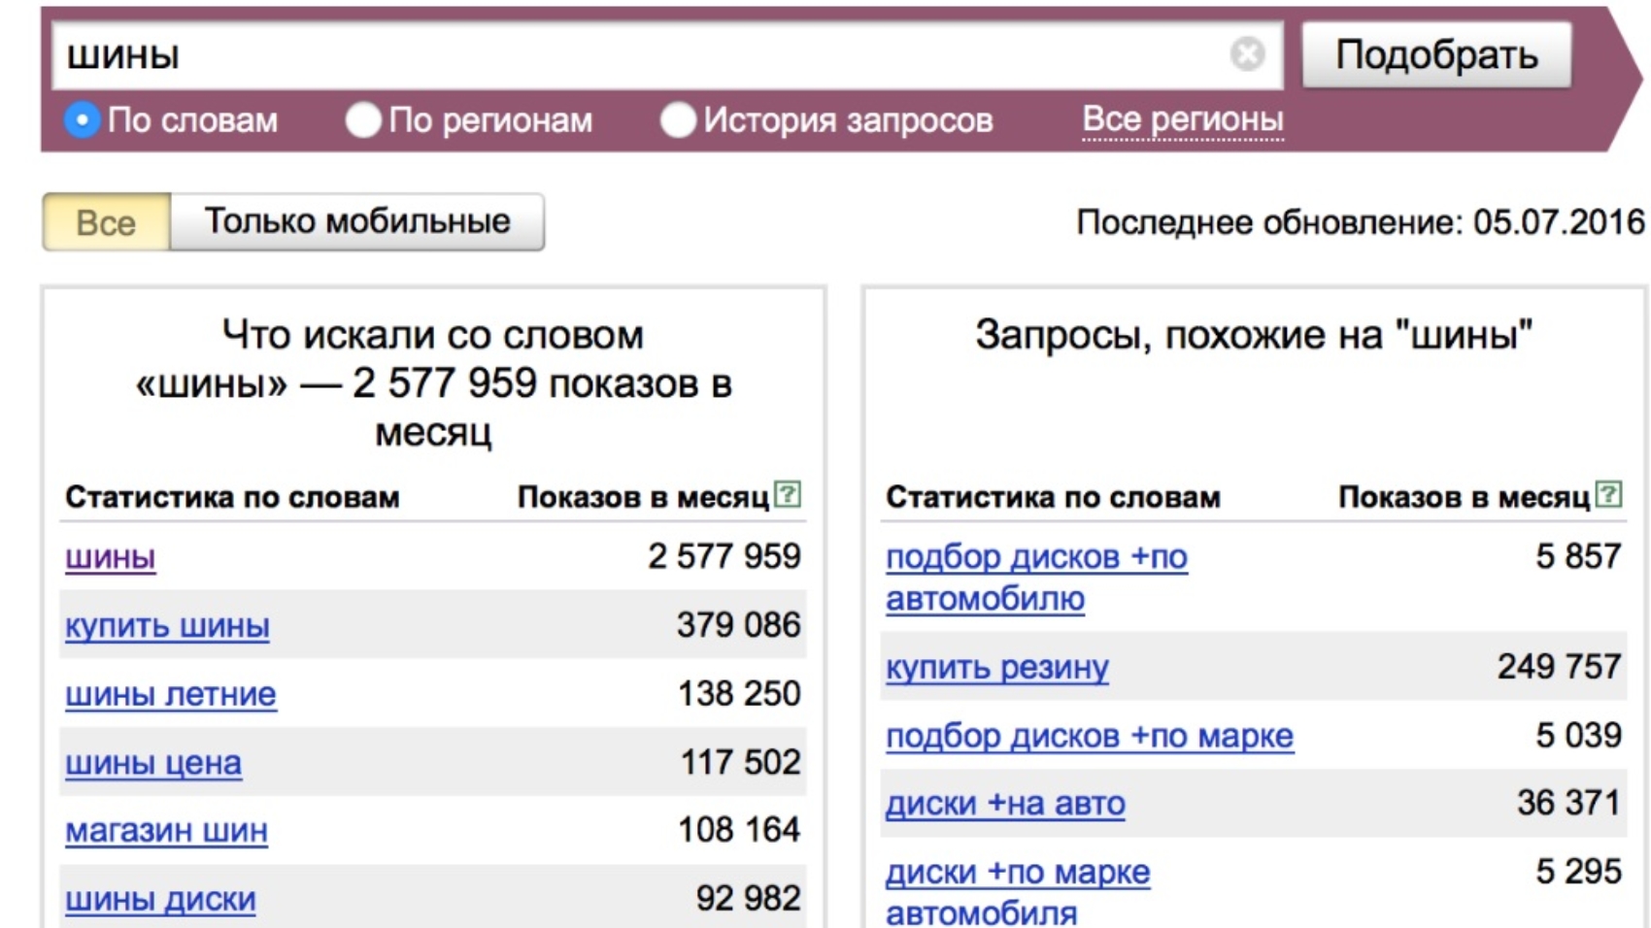Open the 'диски +на авто' link
This screenshot has height=928, width=1651.
(x=1005, y=804)
